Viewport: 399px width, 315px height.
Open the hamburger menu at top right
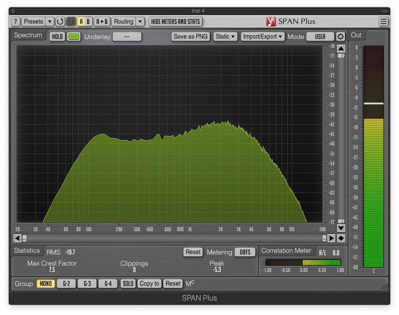pyautogui.click(x=384, y=21)
